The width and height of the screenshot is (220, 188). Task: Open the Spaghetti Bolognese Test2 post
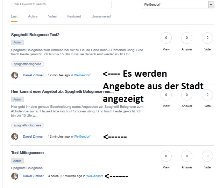(35, 35)
